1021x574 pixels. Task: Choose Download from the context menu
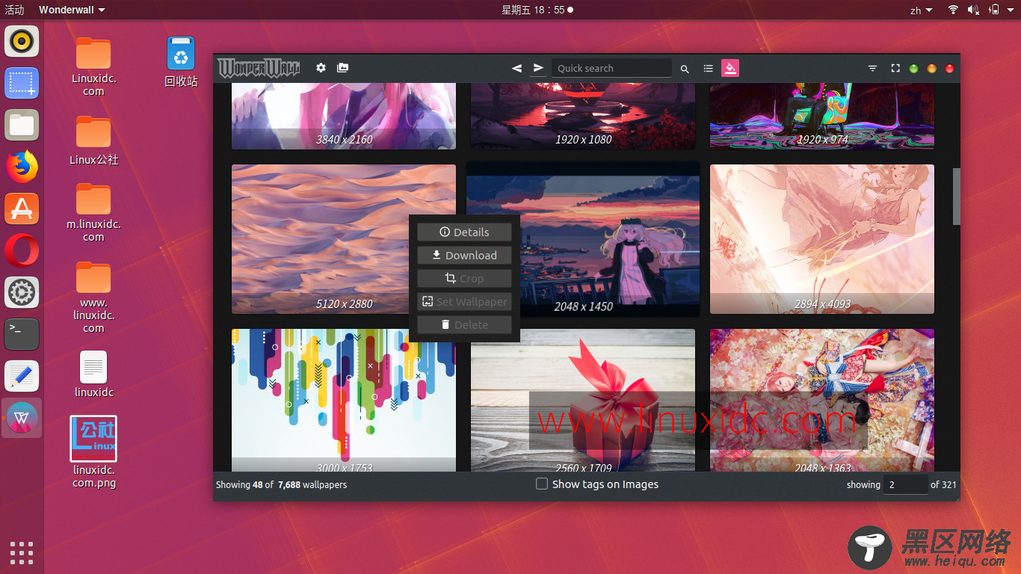(464, 256)
